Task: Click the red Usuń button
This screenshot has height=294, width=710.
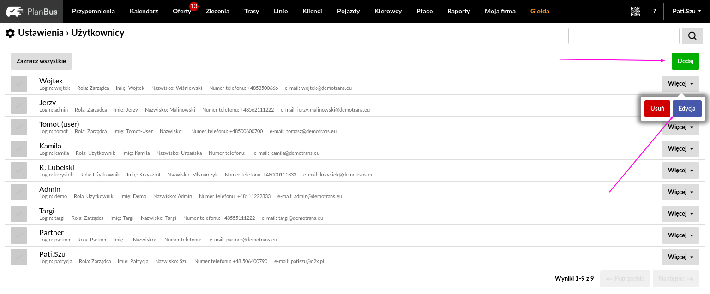Action: click(657, 109)
